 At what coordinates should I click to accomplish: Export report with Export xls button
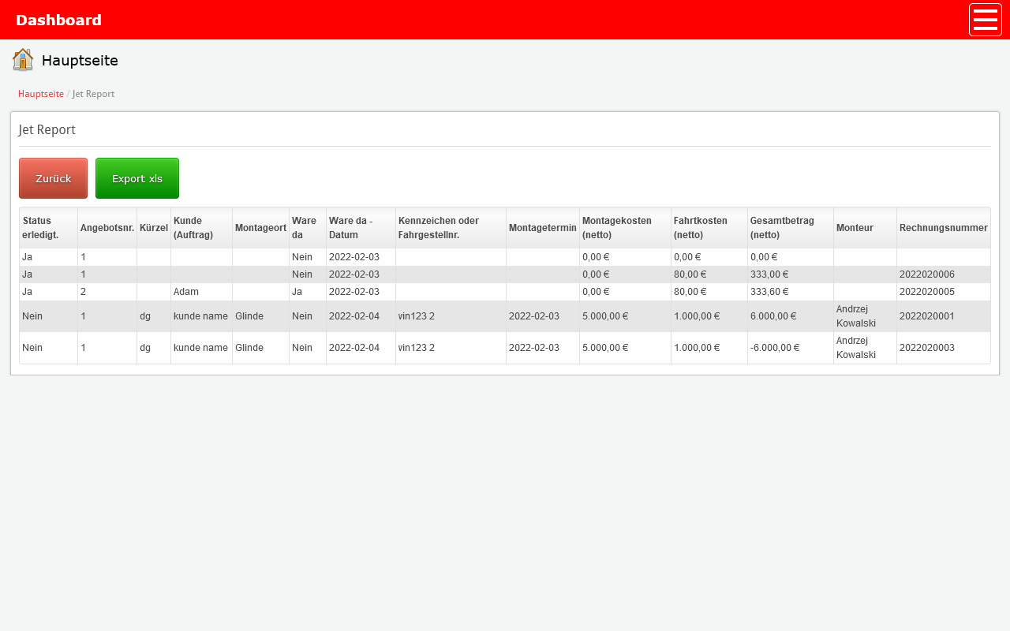click(137, 178)
